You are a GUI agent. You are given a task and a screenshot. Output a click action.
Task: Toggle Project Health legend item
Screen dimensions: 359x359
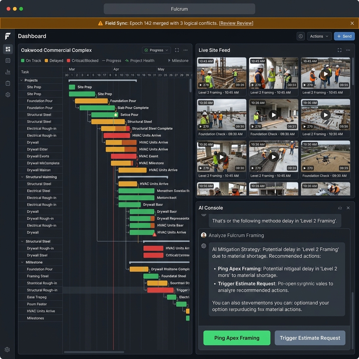click(x=140, y=61)
